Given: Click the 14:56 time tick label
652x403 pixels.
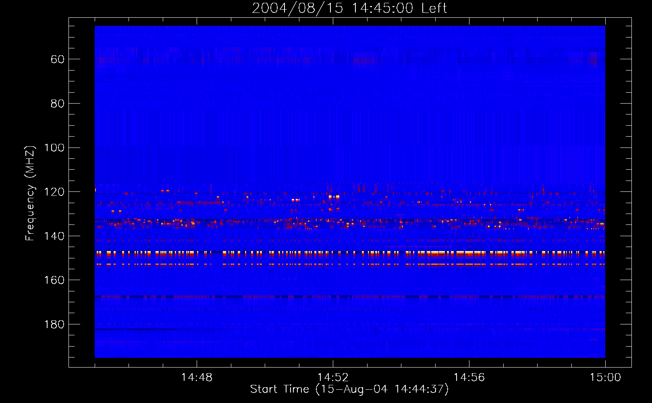Looking at the screenshot, I should [x=469, y=378].
